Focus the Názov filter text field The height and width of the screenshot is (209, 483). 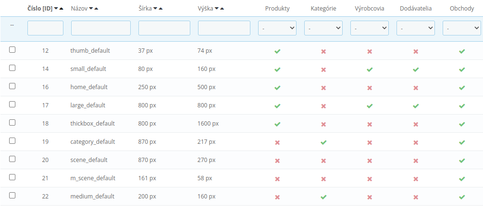101,28
